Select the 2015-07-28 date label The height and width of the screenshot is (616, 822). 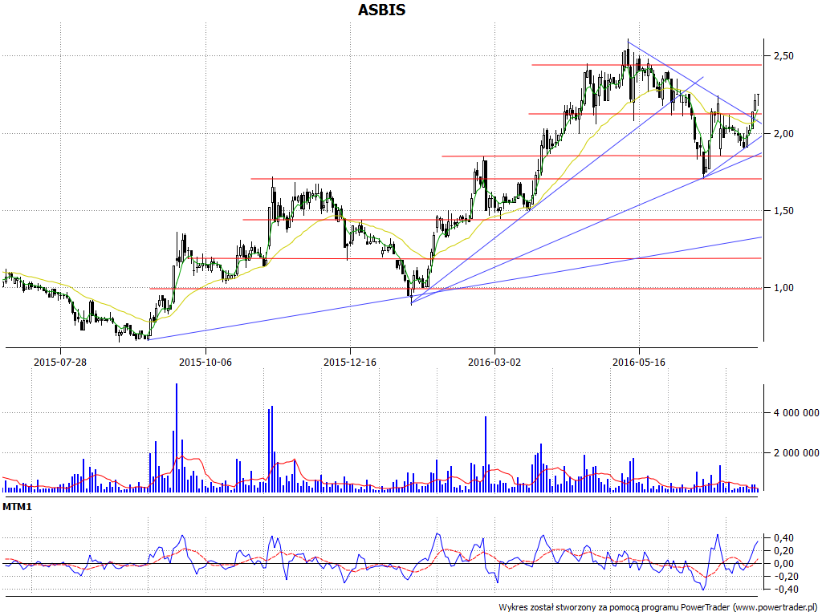click(x=60, y=362)
